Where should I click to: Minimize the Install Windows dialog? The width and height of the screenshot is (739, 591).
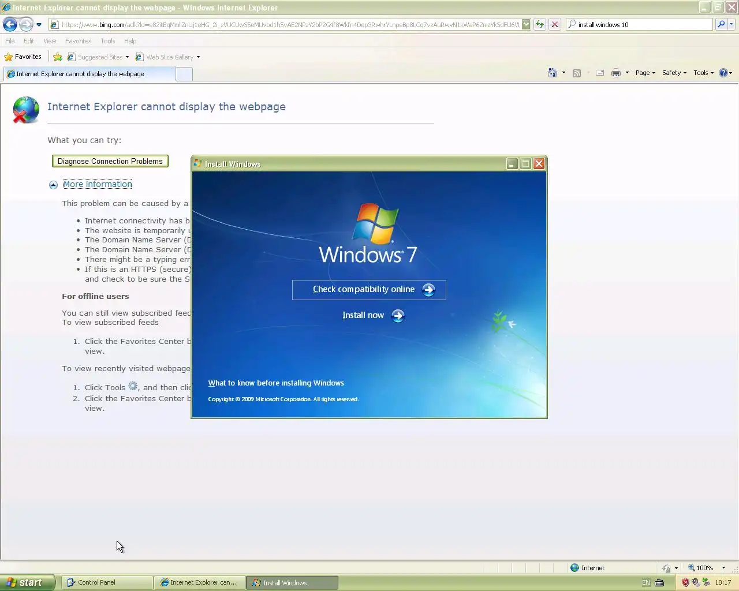(x=512, y=164)
